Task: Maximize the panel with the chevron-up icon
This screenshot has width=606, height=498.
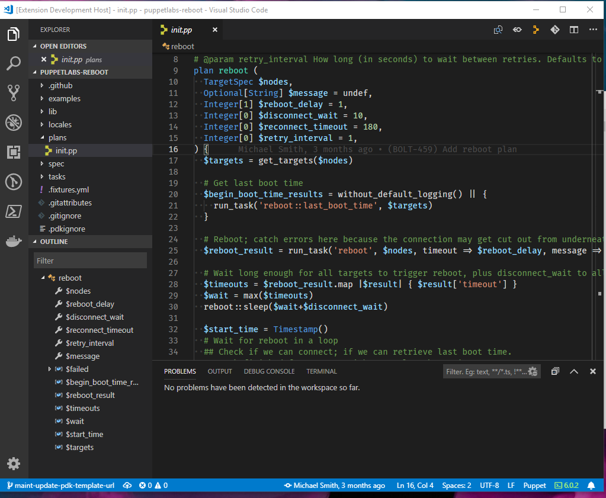Action: pos(574,371)
